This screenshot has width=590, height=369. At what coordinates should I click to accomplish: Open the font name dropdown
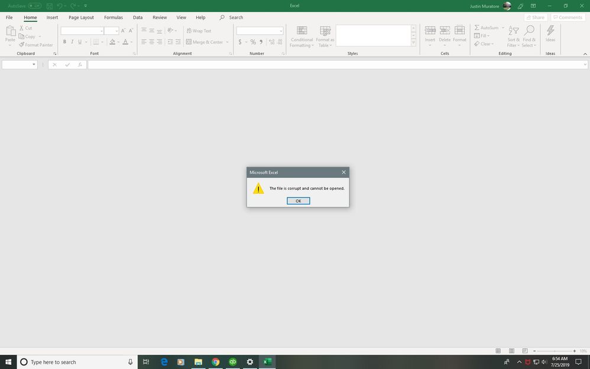pyautogui.click(x=101, y=31)
